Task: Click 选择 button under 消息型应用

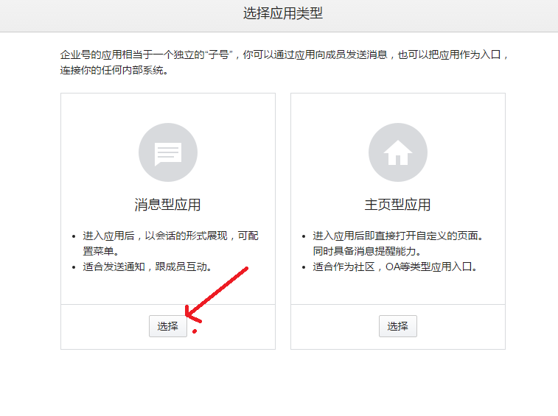Action: (x=168, y=326)
